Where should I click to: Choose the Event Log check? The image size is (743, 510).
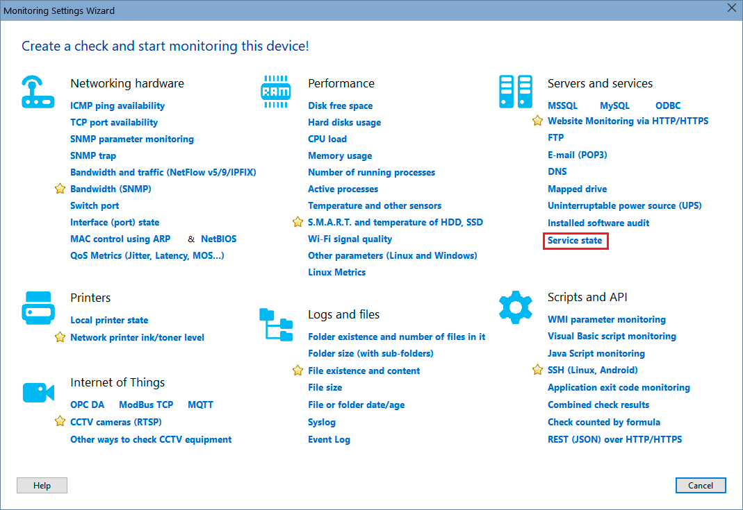pyautogui.click(x=329, y=439)
